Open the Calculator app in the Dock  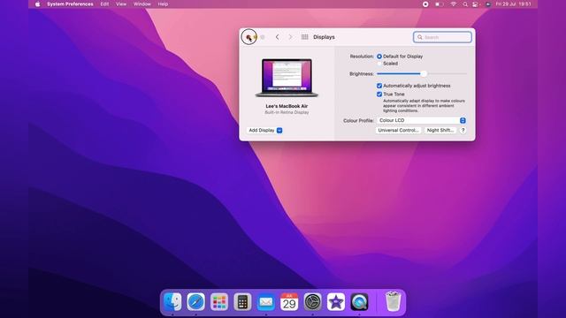coord(242,302)
